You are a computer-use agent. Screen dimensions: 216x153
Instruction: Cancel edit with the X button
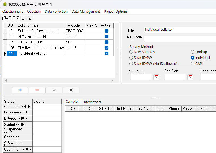(x=71, y=90)
